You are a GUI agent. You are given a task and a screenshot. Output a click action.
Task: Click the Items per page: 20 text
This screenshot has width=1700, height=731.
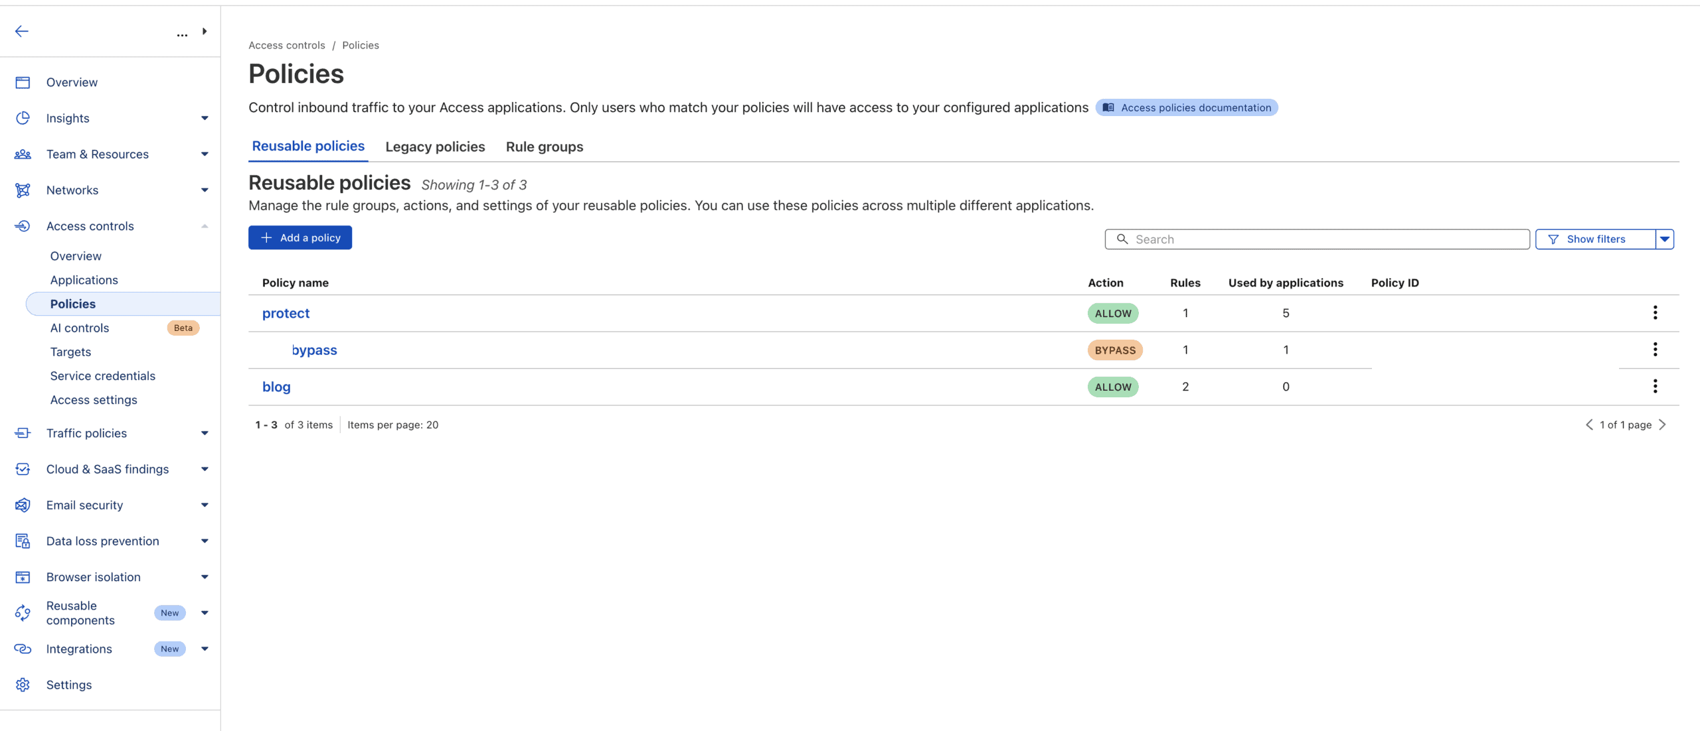[393, 425]
